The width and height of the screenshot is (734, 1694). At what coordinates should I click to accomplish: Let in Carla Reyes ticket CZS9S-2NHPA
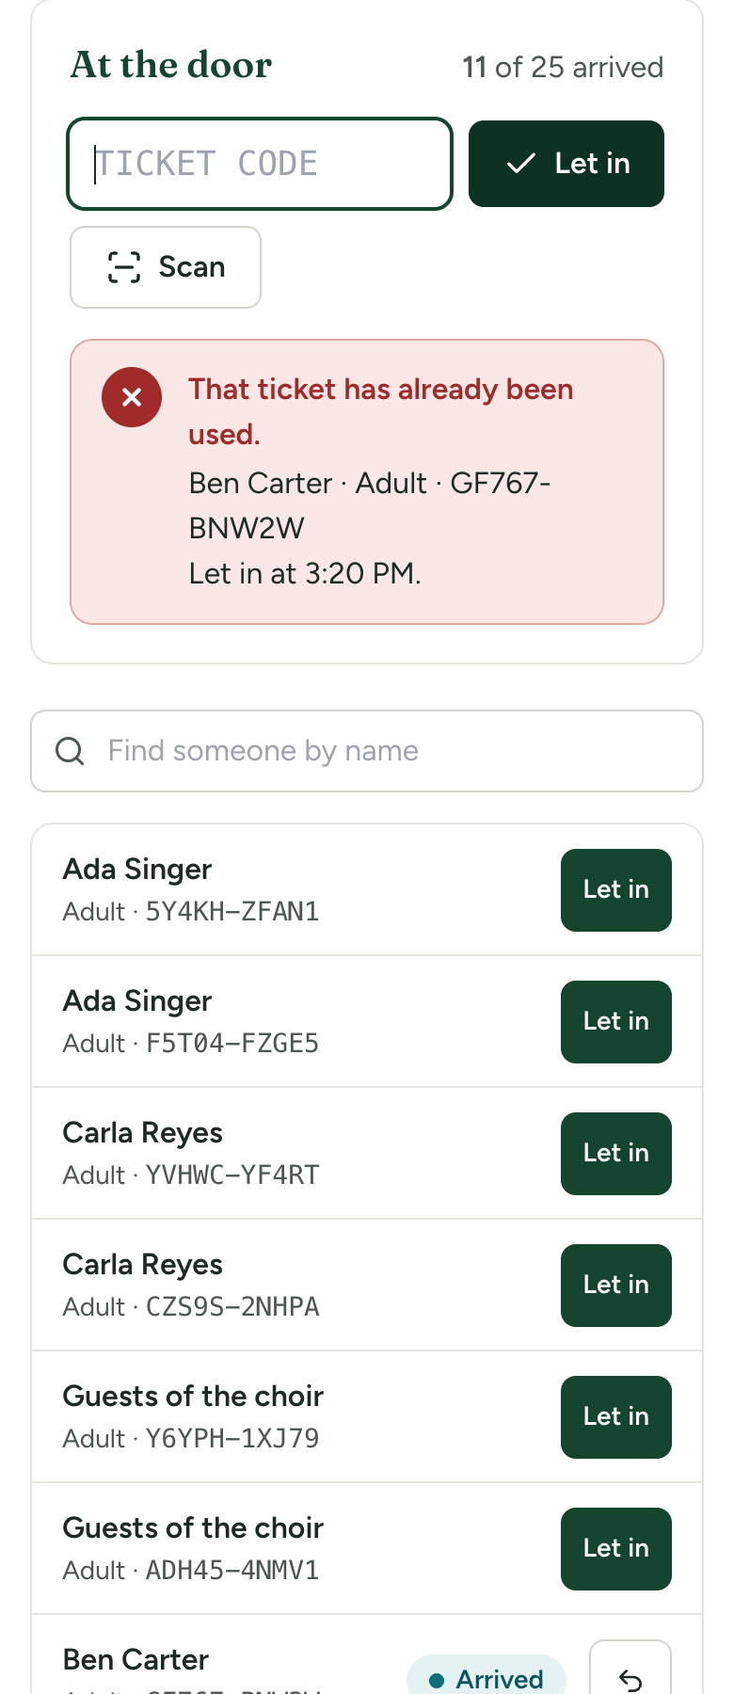click(x=616, y=1286)
